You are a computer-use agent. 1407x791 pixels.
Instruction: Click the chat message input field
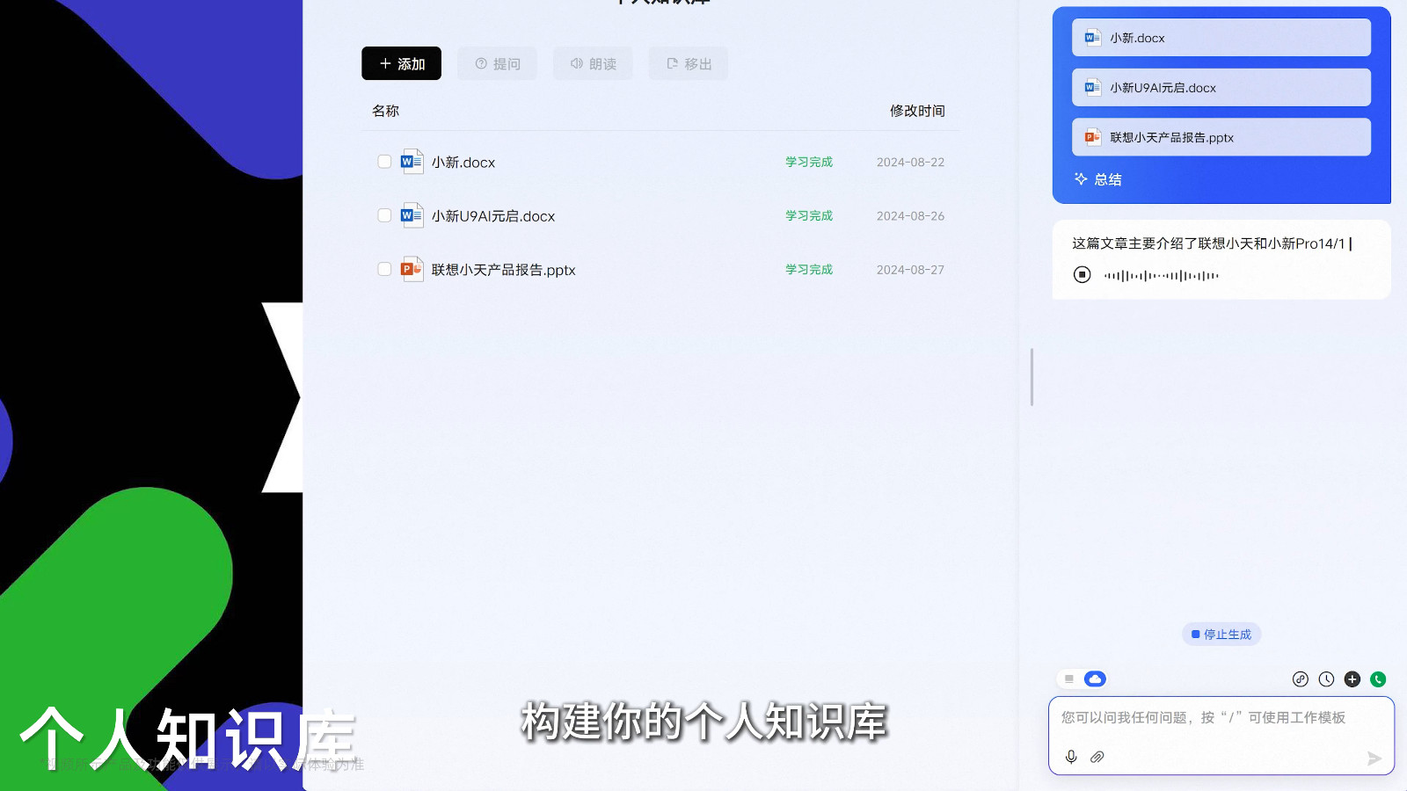point(1221,736)
